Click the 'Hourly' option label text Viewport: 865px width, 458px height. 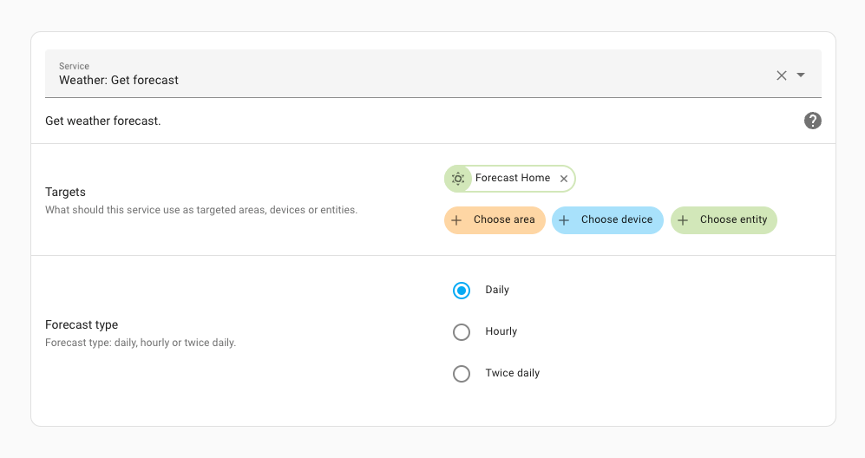click(501, 331)
